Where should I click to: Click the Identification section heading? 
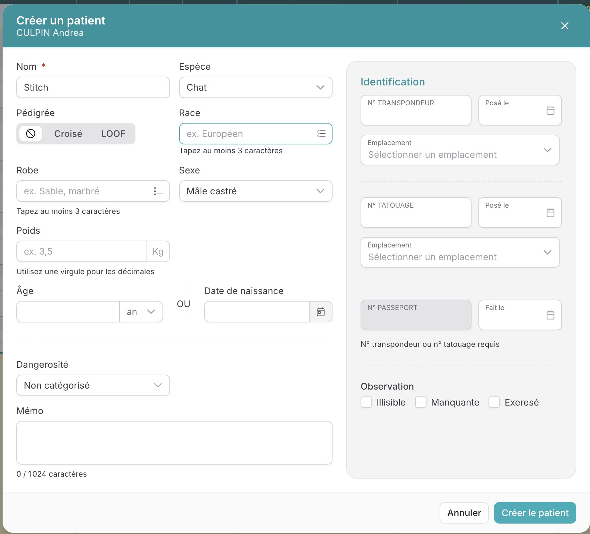[x=393, y=82]
